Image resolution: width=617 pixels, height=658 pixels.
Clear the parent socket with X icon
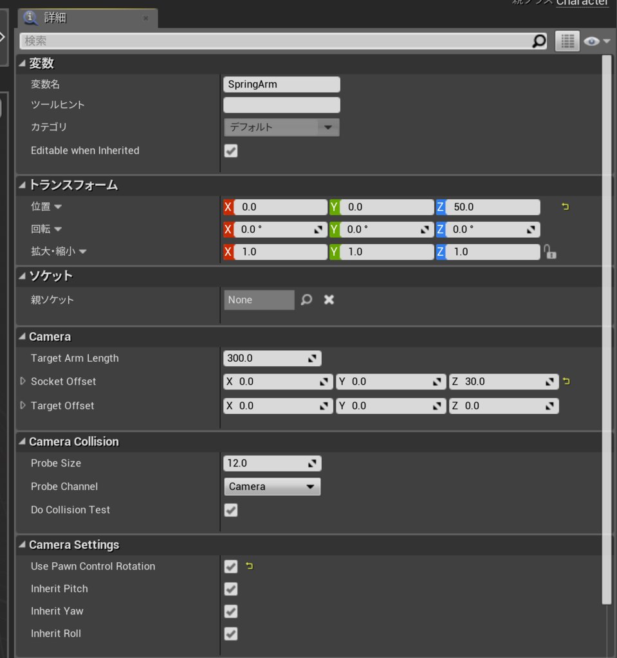(x=329, y=299)
